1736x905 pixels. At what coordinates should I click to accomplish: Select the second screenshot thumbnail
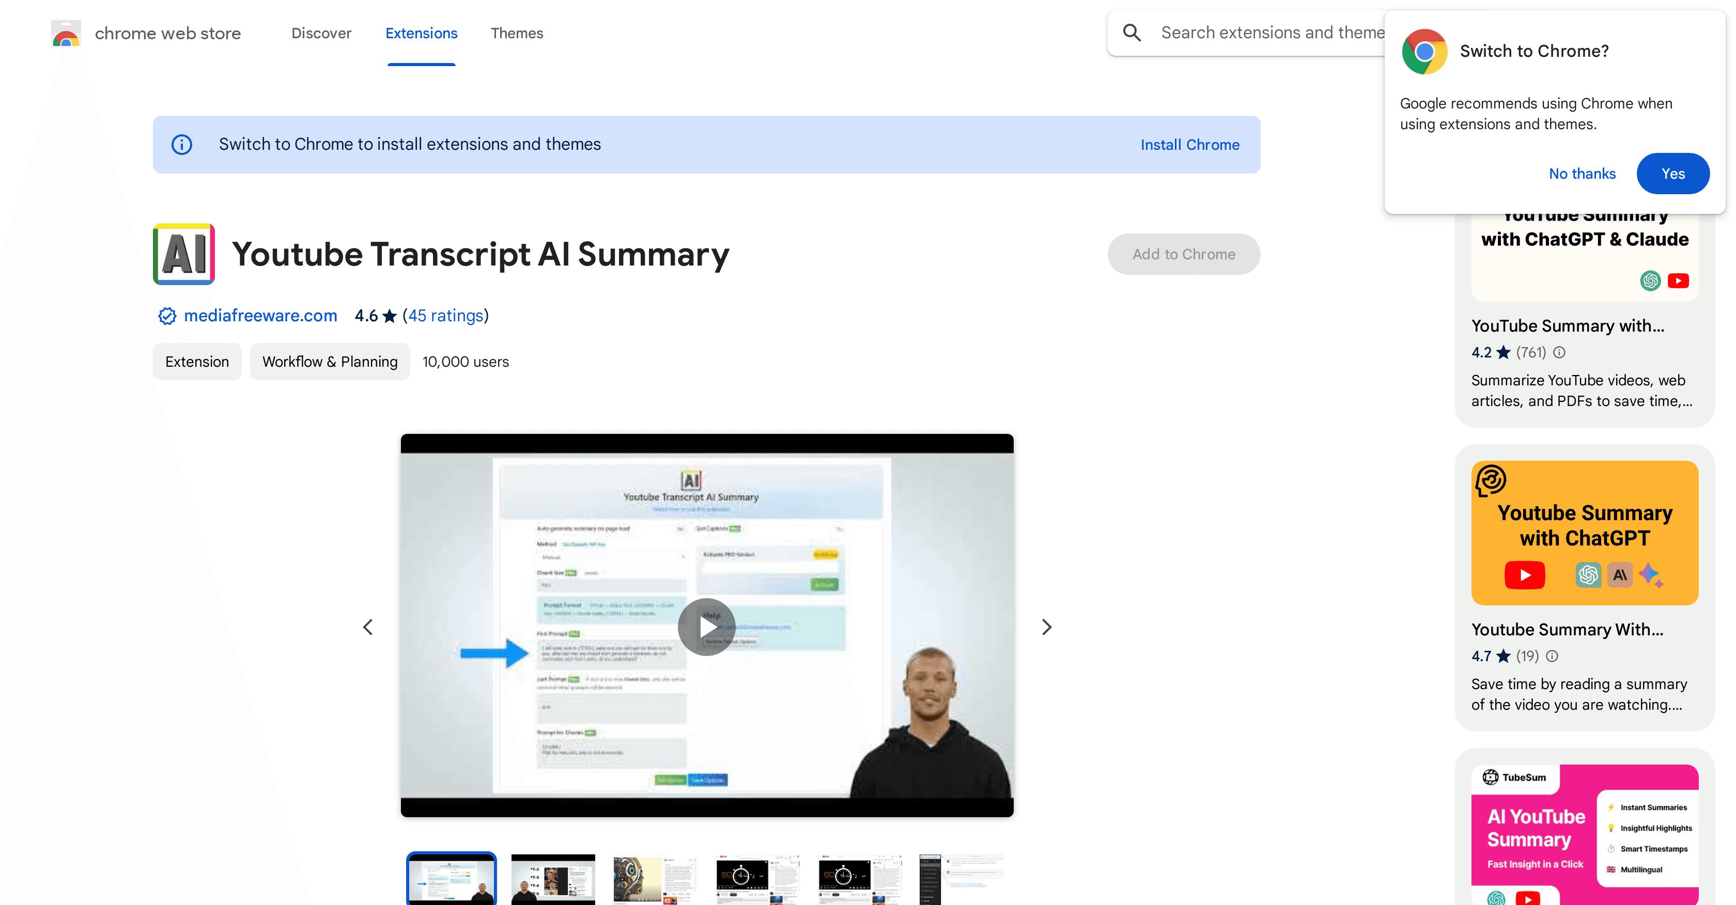pos(553,879)
